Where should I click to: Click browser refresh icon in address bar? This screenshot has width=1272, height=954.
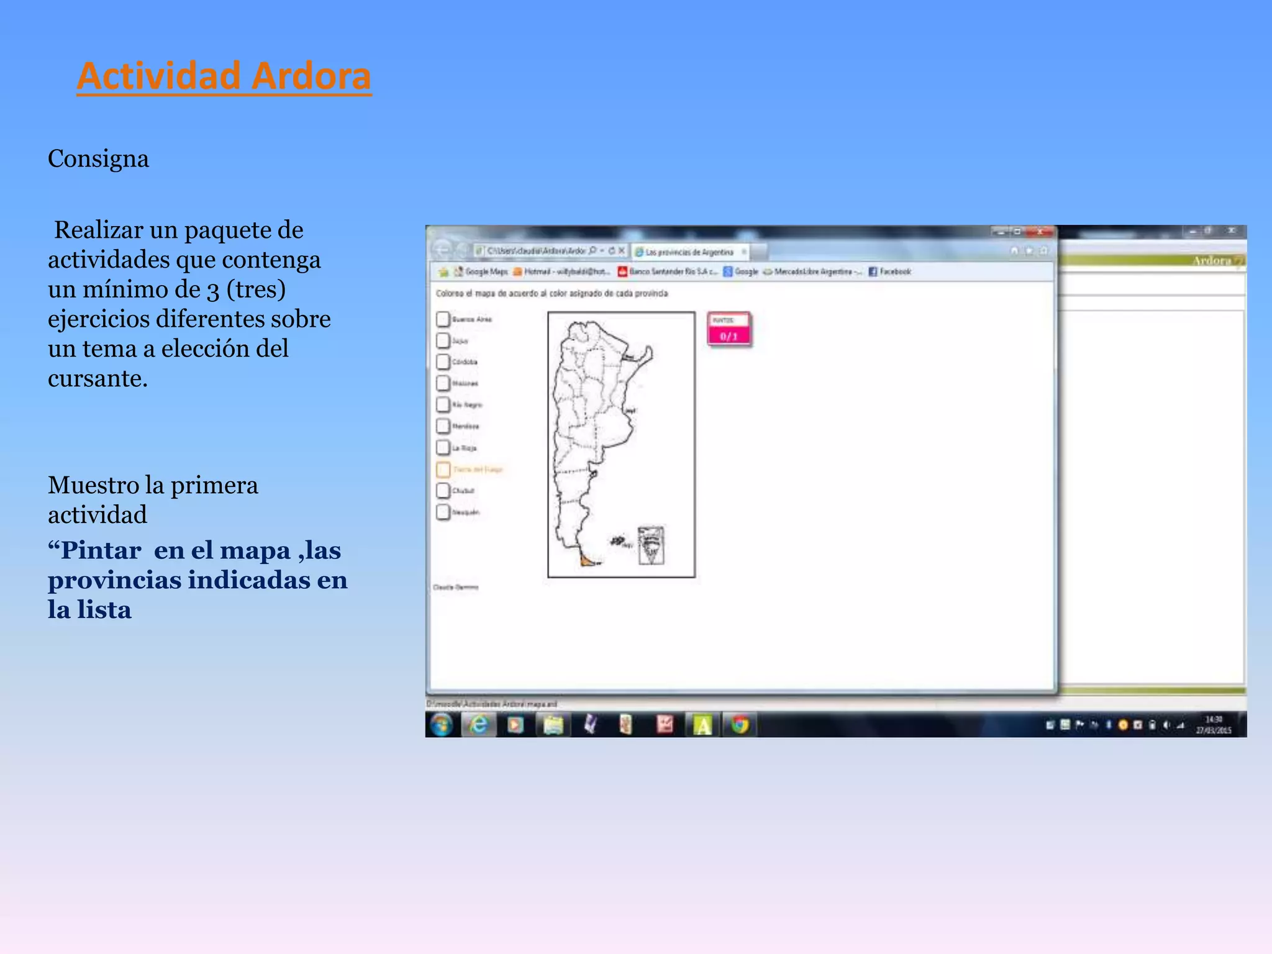[612, 251]
